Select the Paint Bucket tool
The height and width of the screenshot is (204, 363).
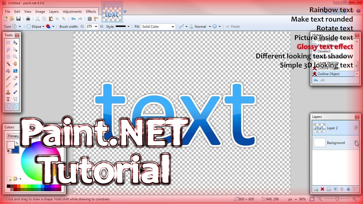click(x=8, y=71)
